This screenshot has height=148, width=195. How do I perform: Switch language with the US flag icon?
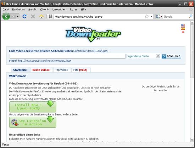pos(183,25)
